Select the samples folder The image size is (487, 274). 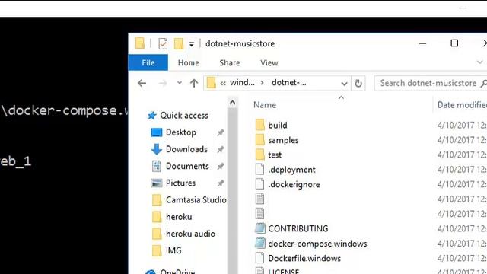point(283,140)
